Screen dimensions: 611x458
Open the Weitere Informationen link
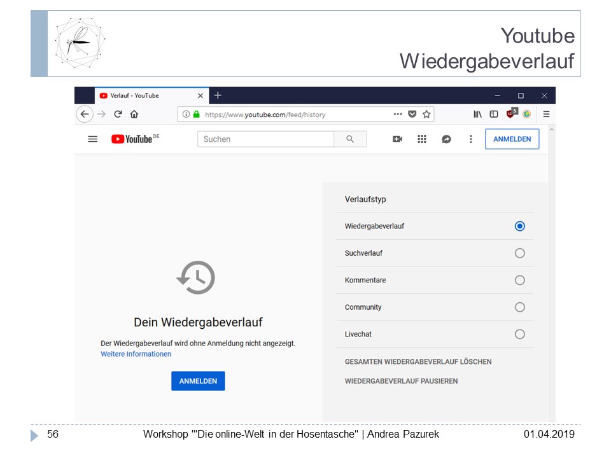136,354
